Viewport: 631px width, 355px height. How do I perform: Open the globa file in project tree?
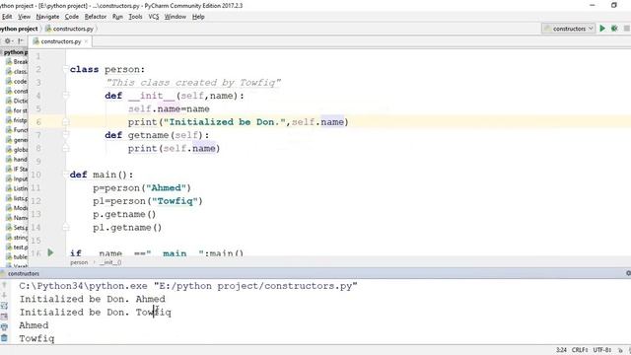17,149
